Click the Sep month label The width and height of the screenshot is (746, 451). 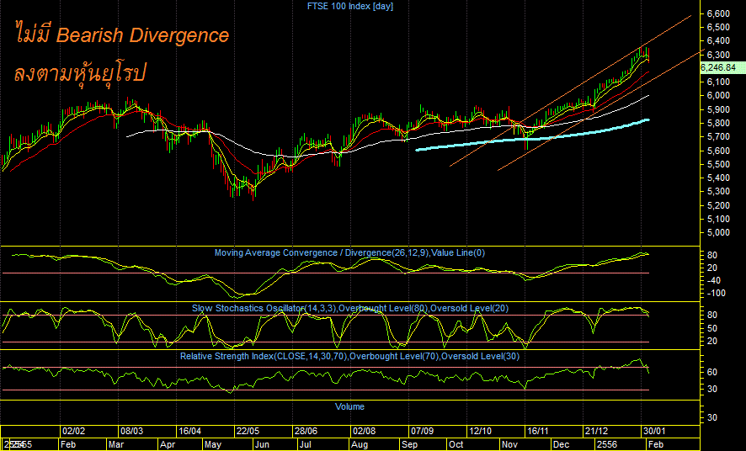click(x=410, y=445)
